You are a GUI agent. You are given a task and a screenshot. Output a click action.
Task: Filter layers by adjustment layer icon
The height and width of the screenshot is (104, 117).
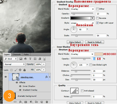(25, 59)
